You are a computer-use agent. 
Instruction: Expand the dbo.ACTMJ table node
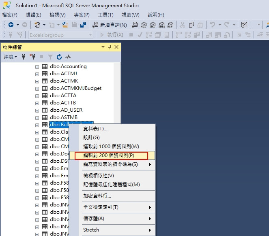point(37,74)
